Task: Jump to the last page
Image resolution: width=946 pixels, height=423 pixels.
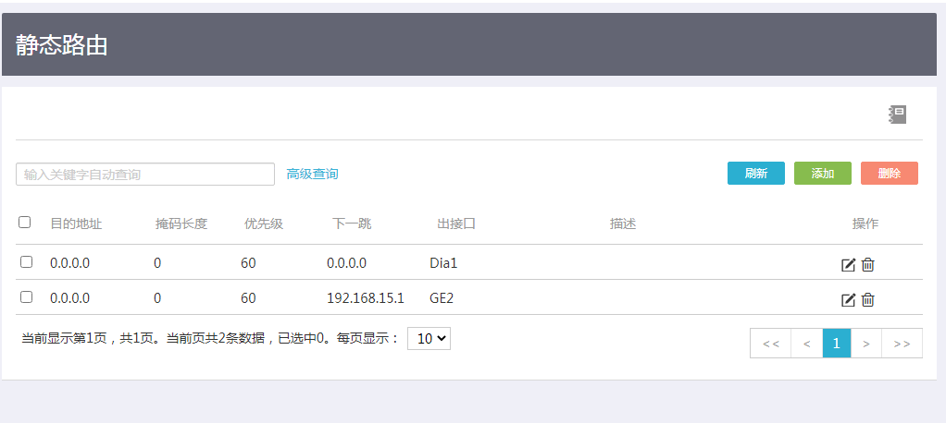Action: [x=902, y=344]
